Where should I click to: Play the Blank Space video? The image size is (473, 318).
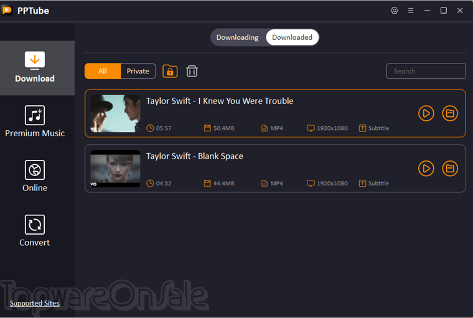click(x=426, y=169)
